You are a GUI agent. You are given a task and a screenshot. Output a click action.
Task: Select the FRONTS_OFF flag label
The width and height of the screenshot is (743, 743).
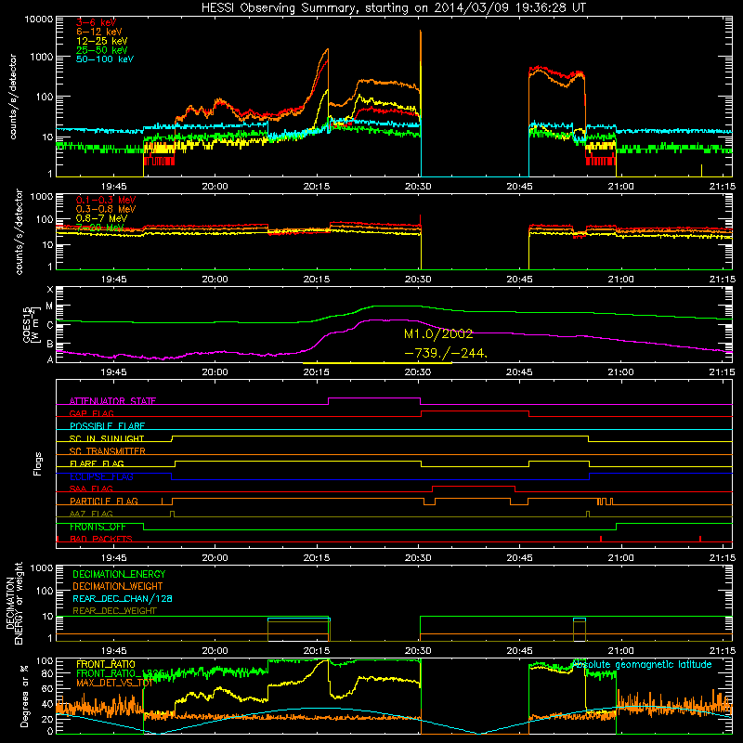pos(98,527)
